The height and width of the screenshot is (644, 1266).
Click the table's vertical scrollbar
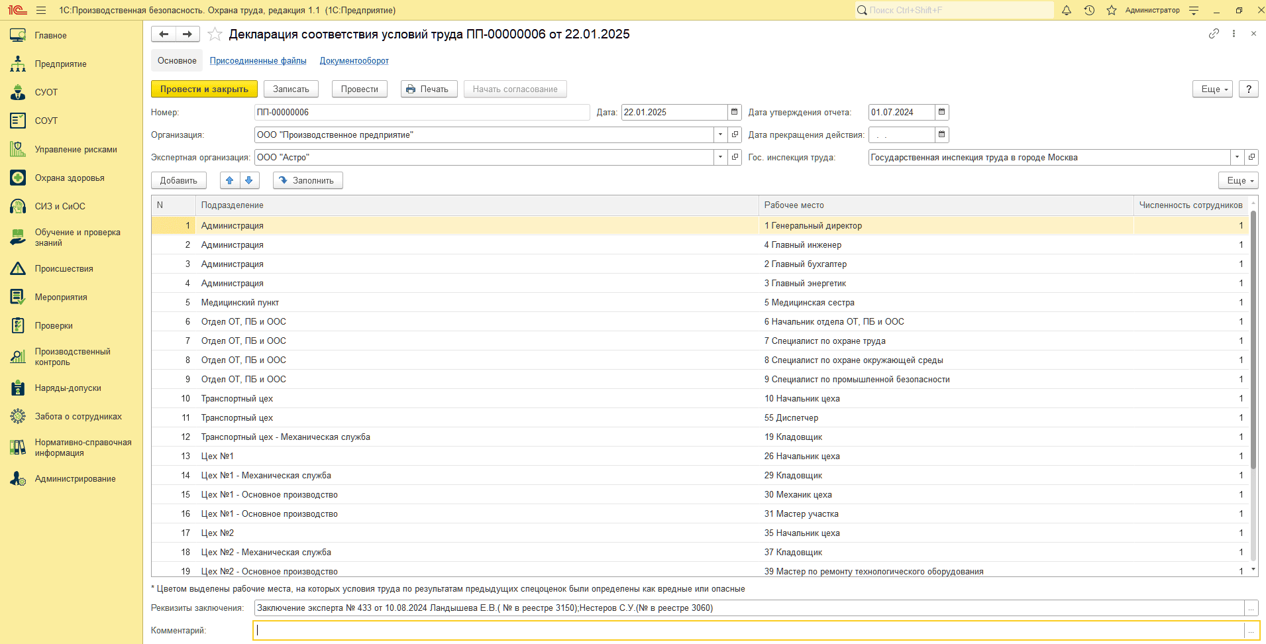1253,339
